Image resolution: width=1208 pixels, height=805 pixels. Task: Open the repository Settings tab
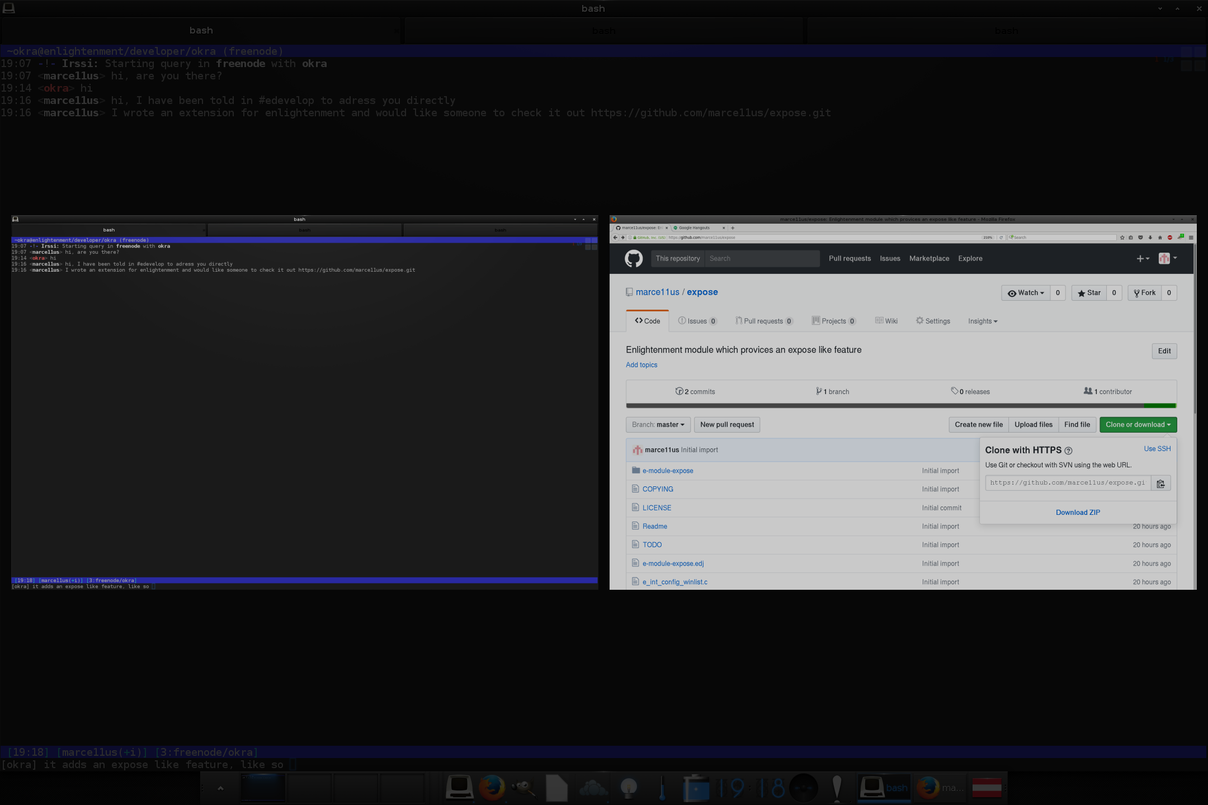coord(933,321)
